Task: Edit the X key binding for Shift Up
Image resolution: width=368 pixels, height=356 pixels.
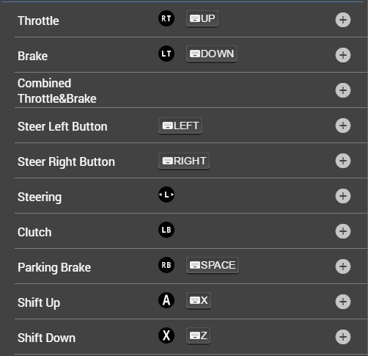Action: (199, 300)
